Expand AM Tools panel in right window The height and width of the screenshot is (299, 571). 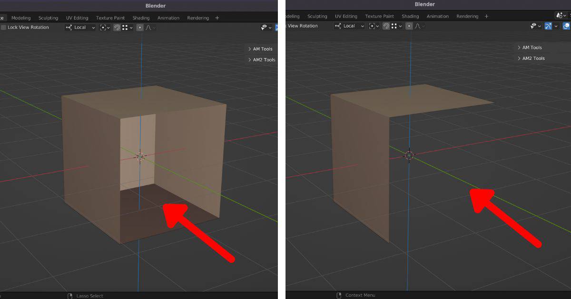[530, 48]
